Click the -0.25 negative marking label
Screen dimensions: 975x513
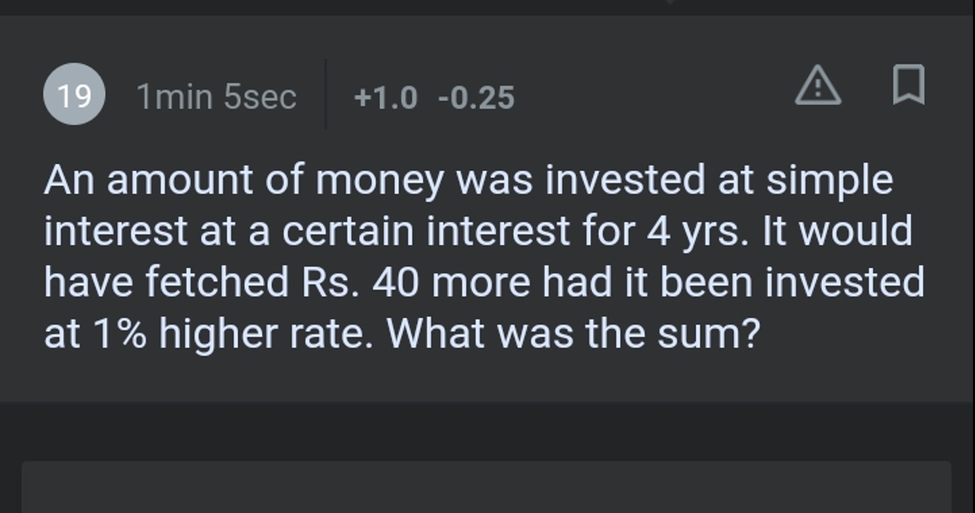(x=476, y=98)
